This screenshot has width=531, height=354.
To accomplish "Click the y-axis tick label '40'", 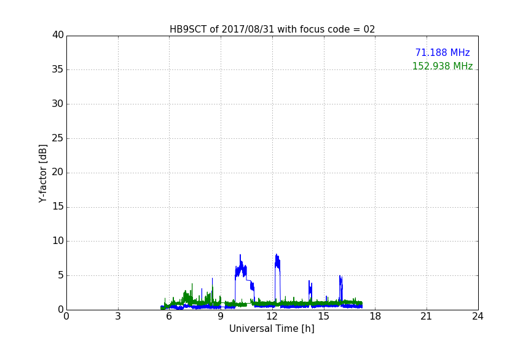I will 58,35.
